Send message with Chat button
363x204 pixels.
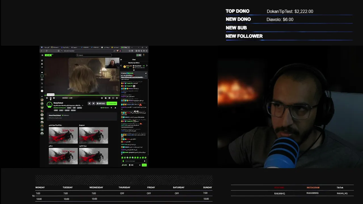144,165
